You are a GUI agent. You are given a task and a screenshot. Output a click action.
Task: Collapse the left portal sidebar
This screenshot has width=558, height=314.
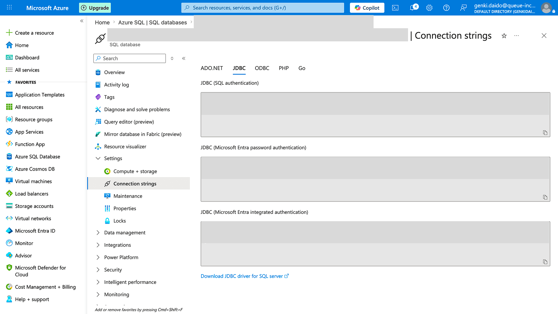pyautogui.click(x=82, y=21)
